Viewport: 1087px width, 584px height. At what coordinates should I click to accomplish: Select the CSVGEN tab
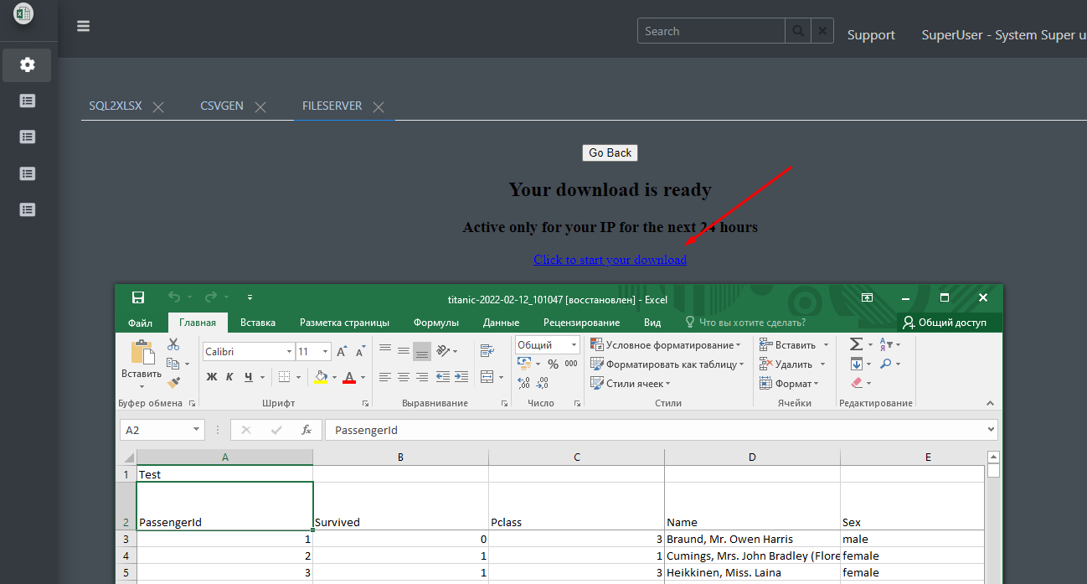click(x=222, y=106)
